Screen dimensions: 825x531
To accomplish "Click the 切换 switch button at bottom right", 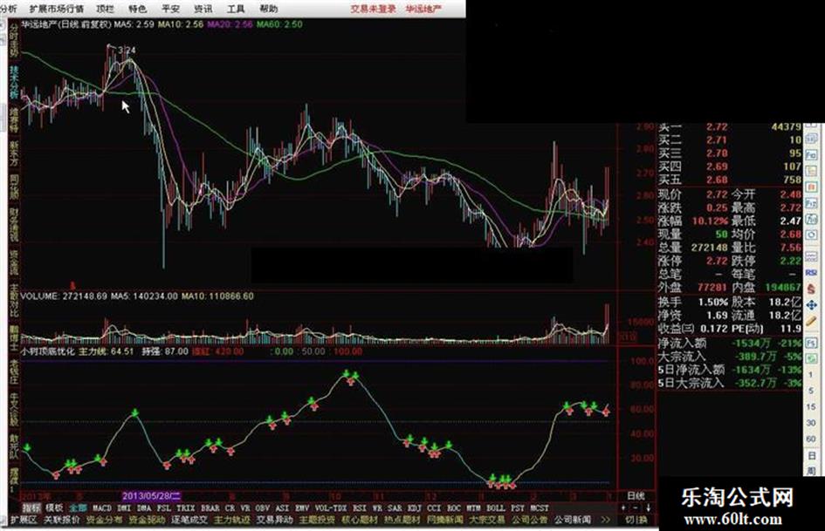I will point(636,520).
